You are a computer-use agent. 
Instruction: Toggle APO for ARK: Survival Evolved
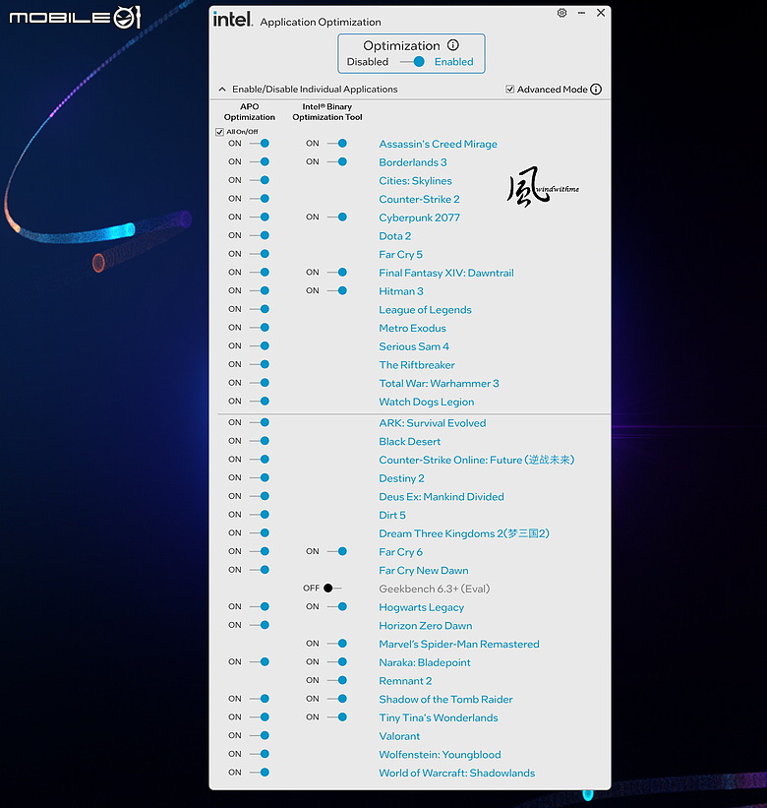260,422
